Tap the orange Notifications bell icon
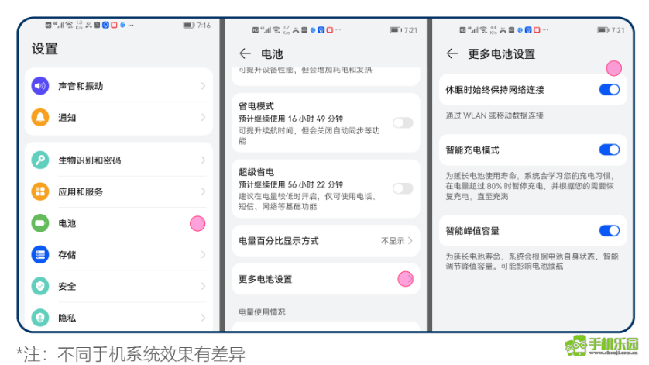 point(40,118)
